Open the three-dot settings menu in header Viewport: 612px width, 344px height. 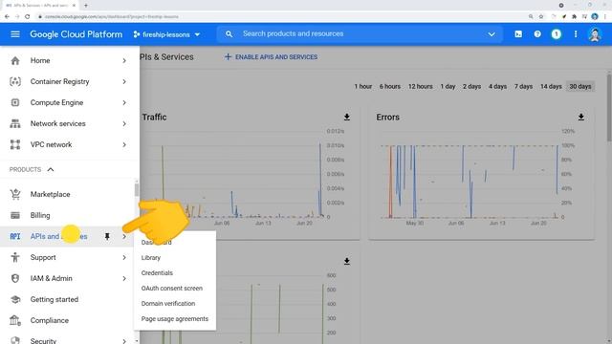click(x=576, y=34)
